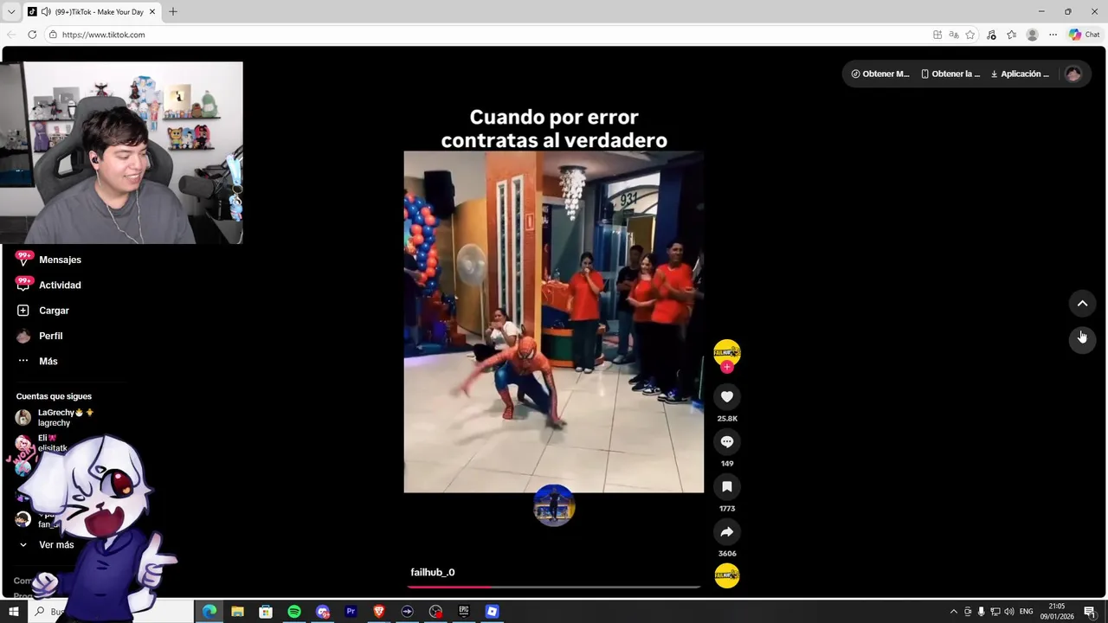Open profile avatar in TikTok top bar
This screenshot has height=623, width=1108.
pos(1073,74)
